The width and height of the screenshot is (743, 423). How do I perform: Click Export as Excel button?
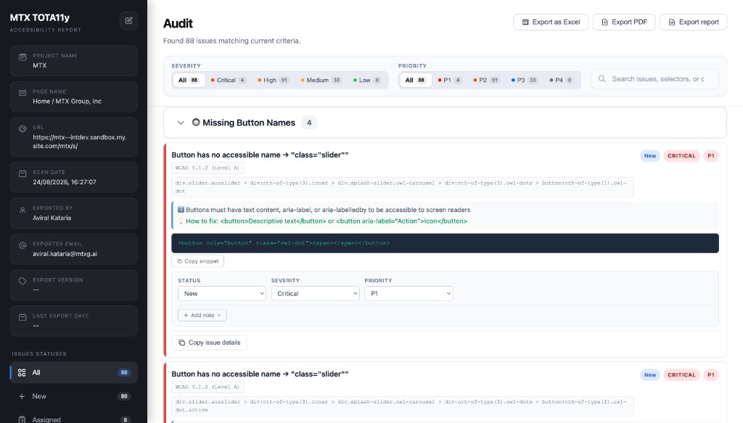pyautogui.click(x=551, y=22)
